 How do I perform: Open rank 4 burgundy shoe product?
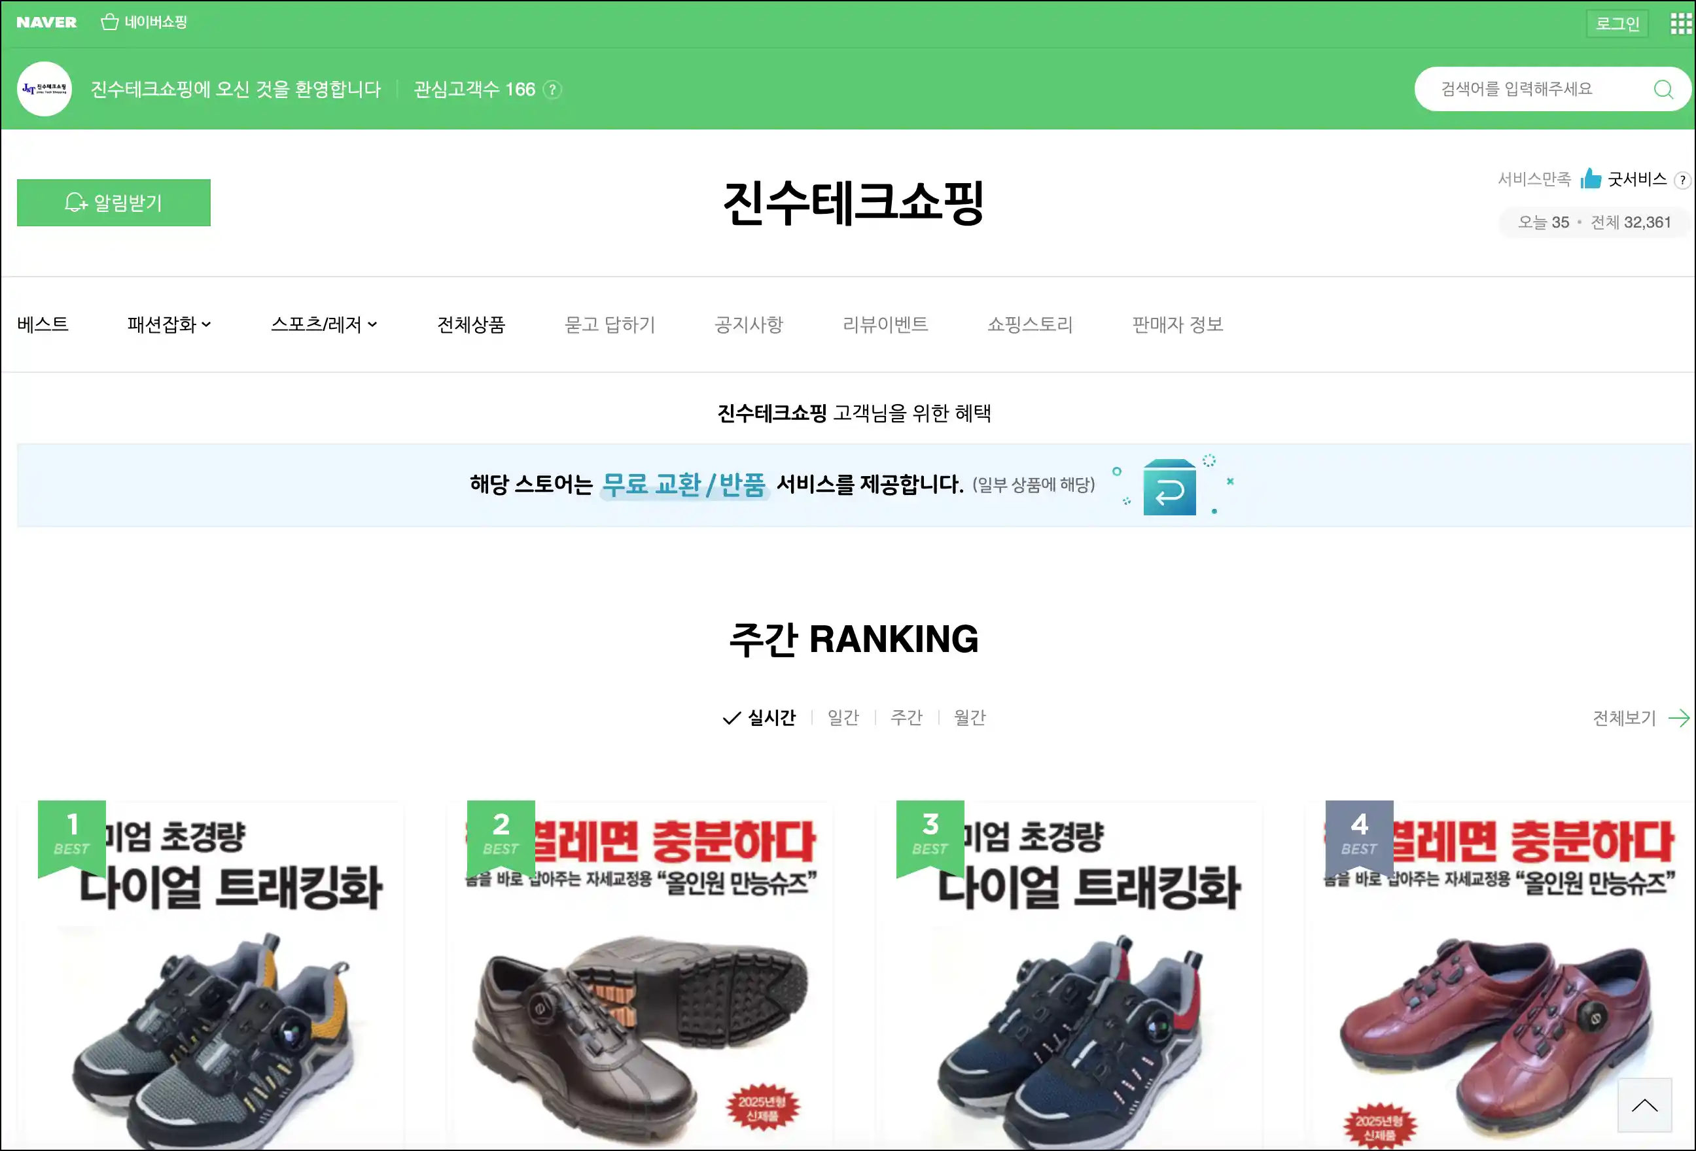(x=1498, y=976)
